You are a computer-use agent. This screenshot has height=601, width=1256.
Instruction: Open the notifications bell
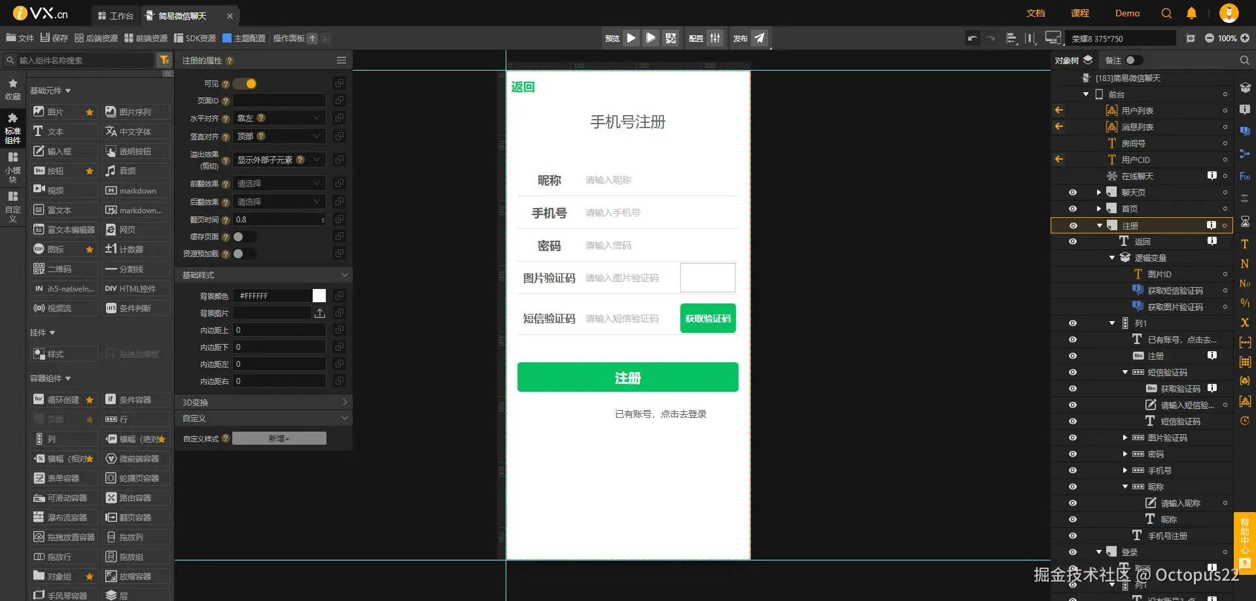tap(1191, 13)
